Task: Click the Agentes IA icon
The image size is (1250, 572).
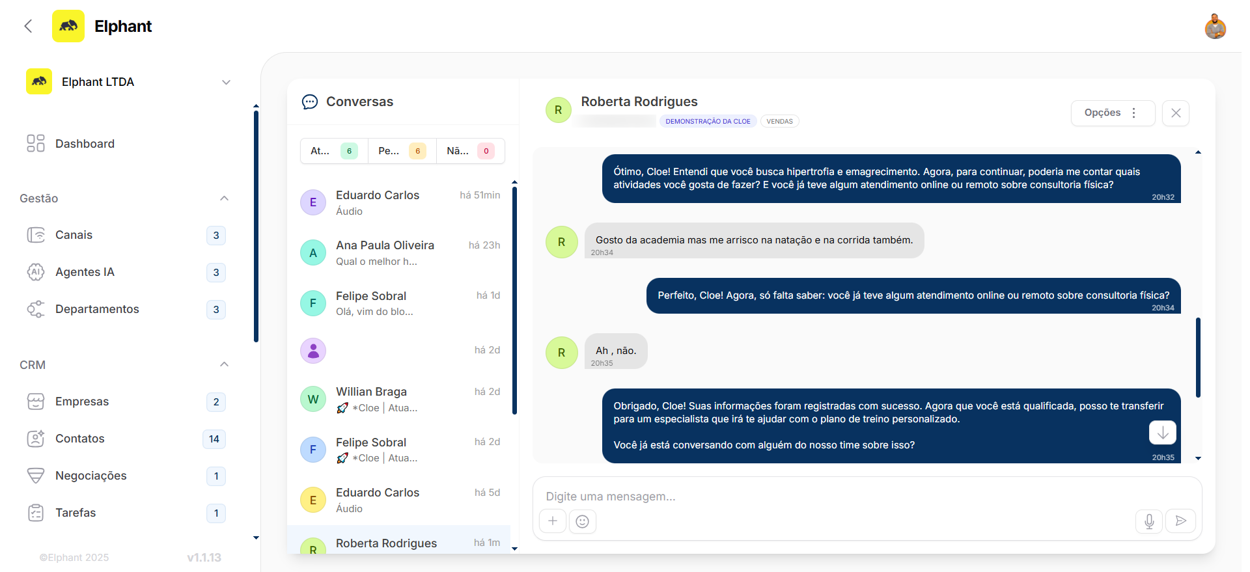Action: click(36, 272)
